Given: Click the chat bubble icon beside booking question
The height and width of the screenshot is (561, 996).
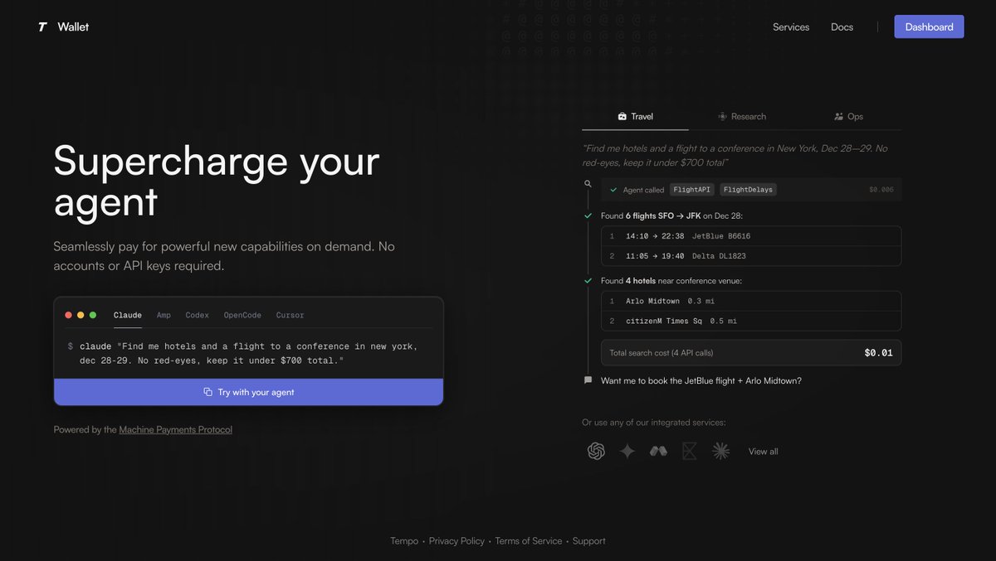Looking at the screenshot, I should 588,380.
